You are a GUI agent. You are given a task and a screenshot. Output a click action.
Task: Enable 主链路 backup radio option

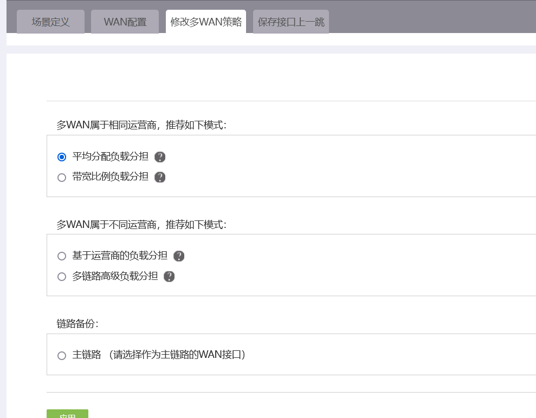[62, 356]
